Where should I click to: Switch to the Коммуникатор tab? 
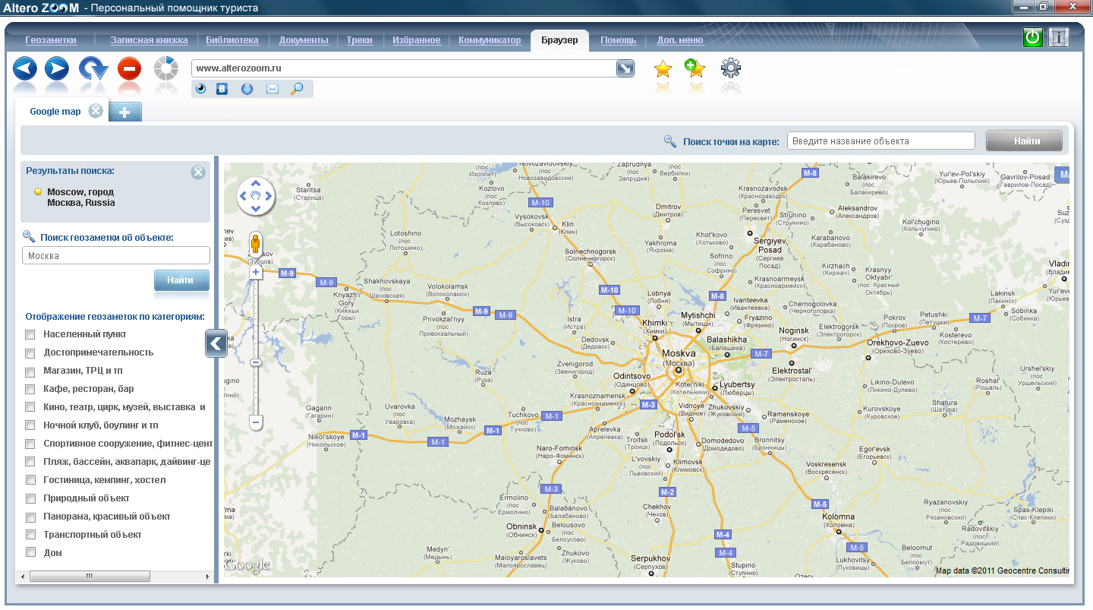coord(490,40)
